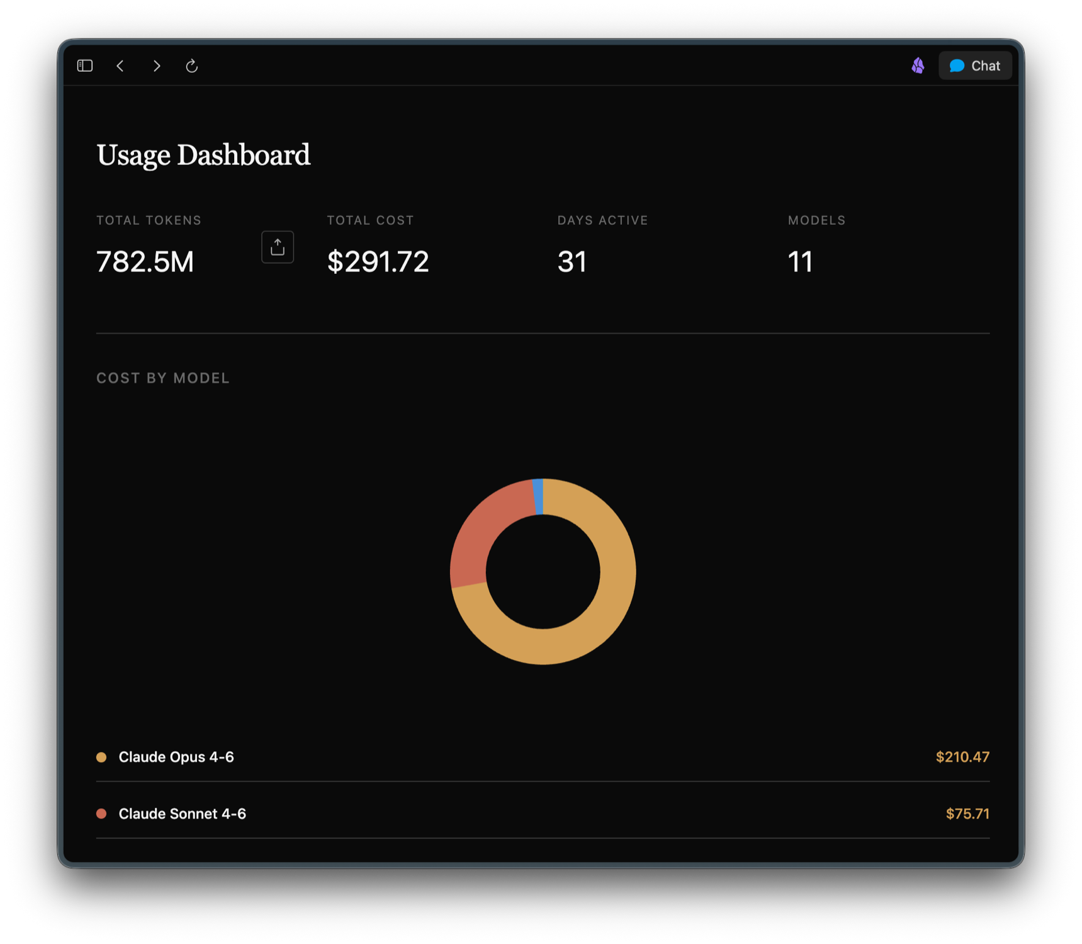Click the purple crystal icon

click(918, 65)
